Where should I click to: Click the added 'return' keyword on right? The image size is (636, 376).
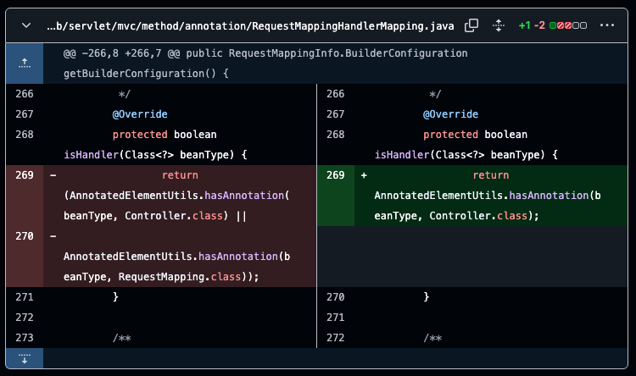[x=491, y=175]
